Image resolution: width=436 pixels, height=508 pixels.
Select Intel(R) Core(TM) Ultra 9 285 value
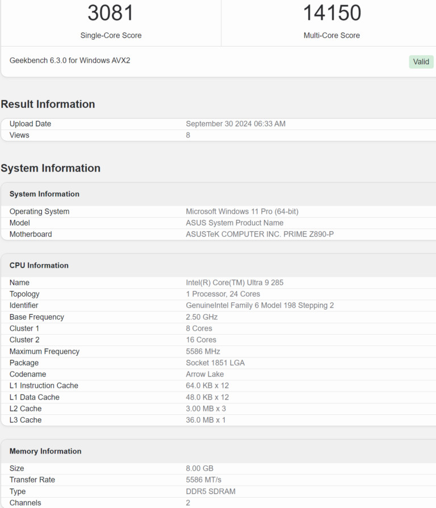tap(234, 282)
